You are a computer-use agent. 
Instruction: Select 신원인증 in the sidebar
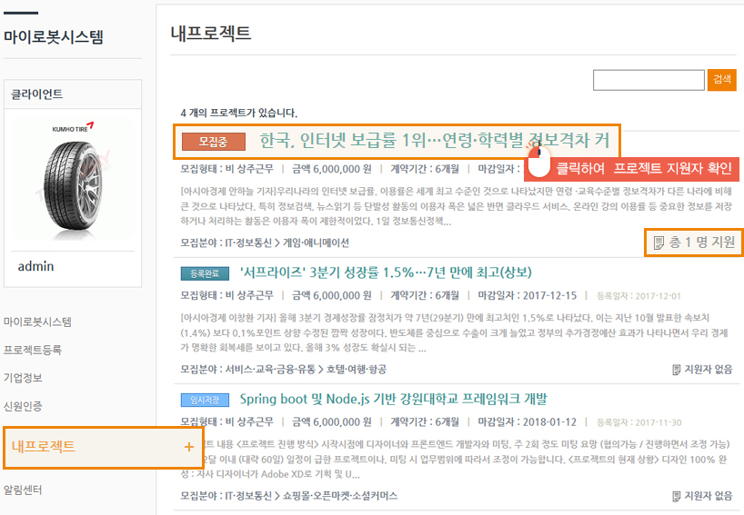[23, 406]
